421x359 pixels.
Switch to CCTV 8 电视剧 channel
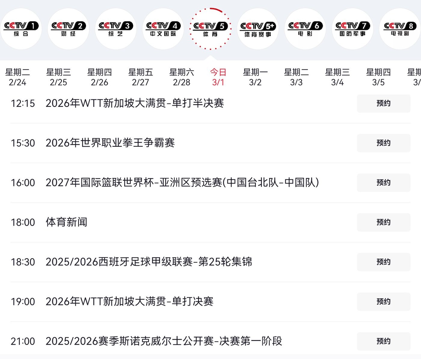tap(400, 29)
